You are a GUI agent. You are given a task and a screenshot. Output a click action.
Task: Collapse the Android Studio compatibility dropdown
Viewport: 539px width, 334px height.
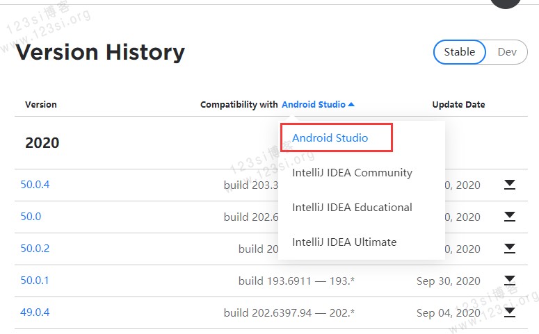(314, 105)
